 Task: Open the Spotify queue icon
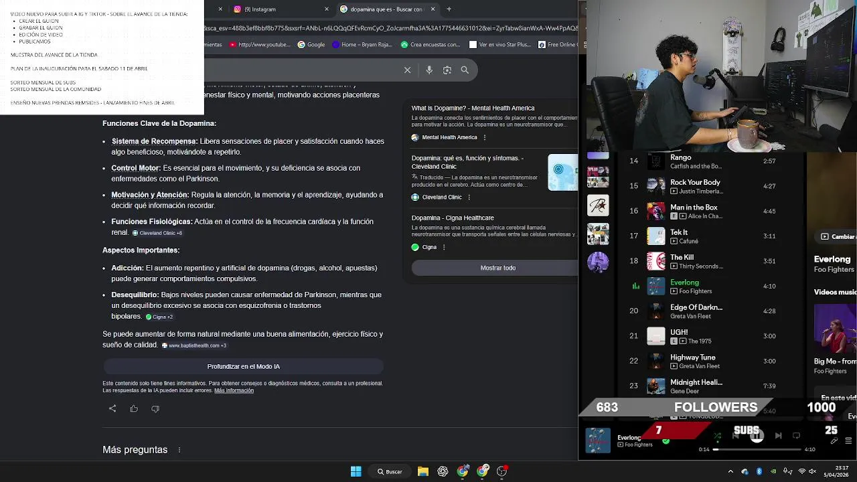(x=848, y=441)
